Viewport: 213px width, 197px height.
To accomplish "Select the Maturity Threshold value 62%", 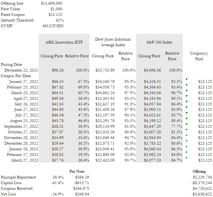I will pos(60,20).
